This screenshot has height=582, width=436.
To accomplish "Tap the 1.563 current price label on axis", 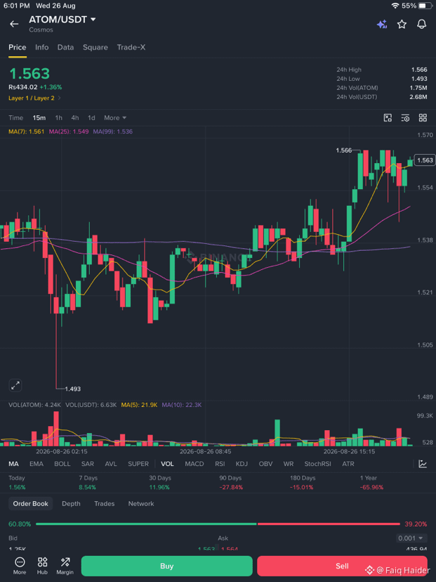I will (425, 160).
